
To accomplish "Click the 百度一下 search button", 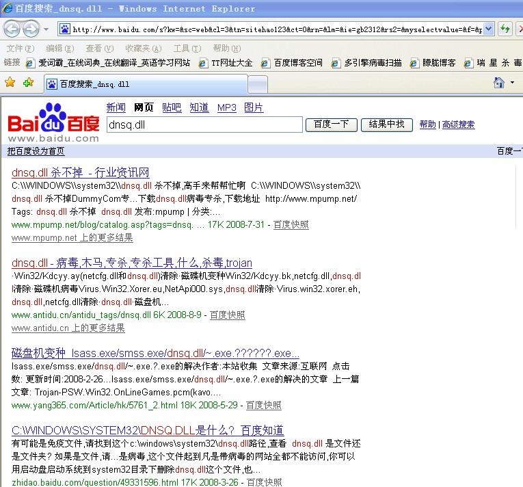I will (331, 125).
